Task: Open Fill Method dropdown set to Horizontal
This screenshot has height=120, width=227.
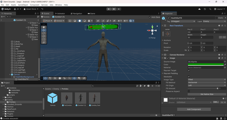Action: tap(207, 83)
